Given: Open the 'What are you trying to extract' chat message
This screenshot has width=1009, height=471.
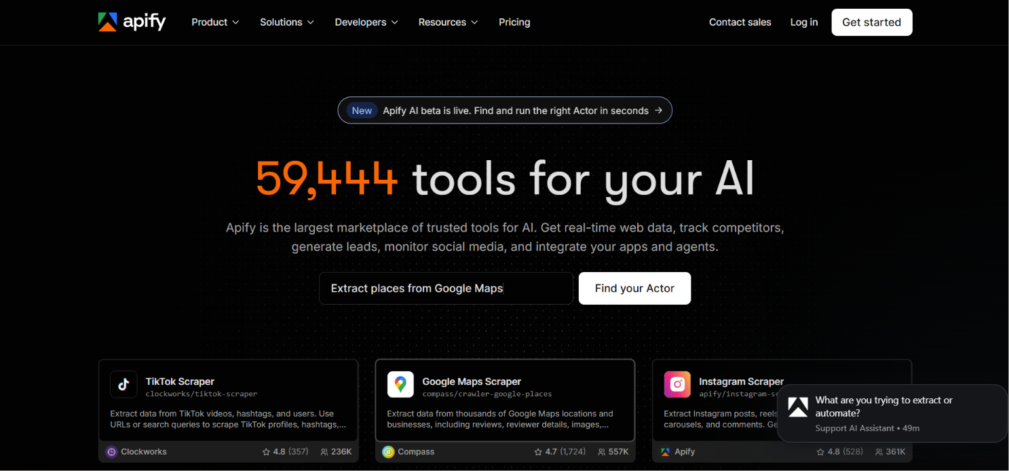Looking at the screenshot, I should point(883,407).
